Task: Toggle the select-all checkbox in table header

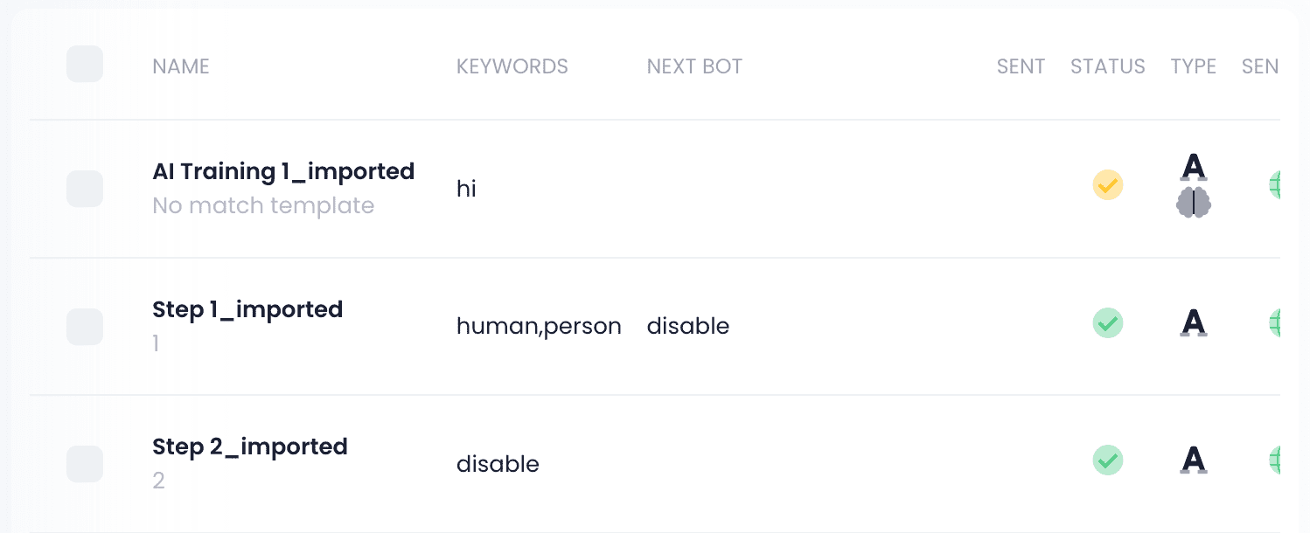Action: pos(85,65)
